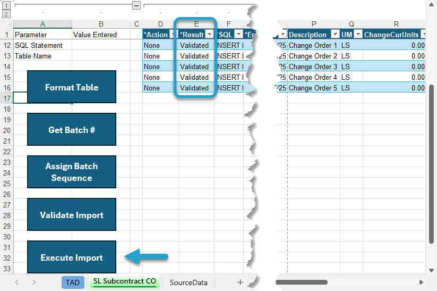Image resolution: width=437 pixels, height=291 pixels.
Task: Select the Validated cell in row 13
Action: pyautogui.click(x=196, y=56)
